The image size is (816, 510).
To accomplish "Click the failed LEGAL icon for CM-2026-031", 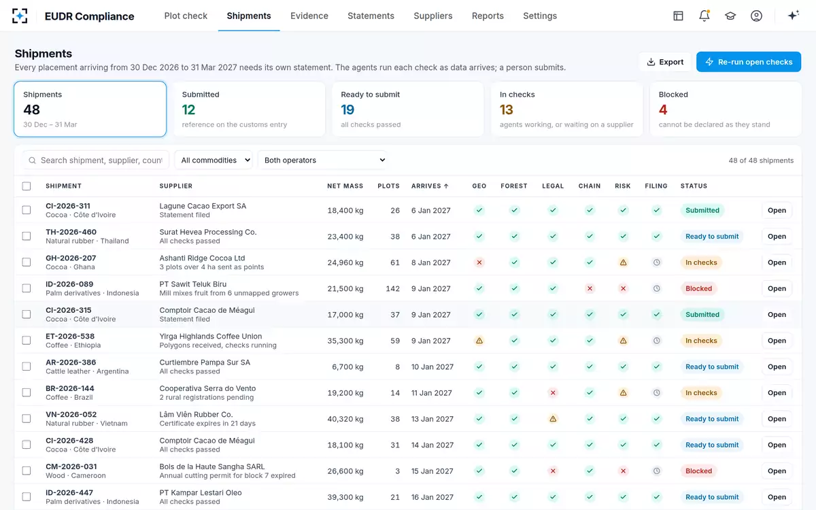I will (x=553, y=471).
